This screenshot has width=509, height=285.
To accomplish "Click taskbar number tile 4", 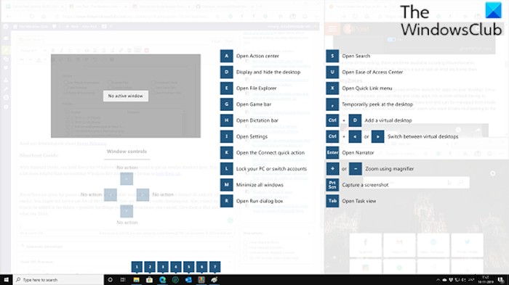I will 176,267.
